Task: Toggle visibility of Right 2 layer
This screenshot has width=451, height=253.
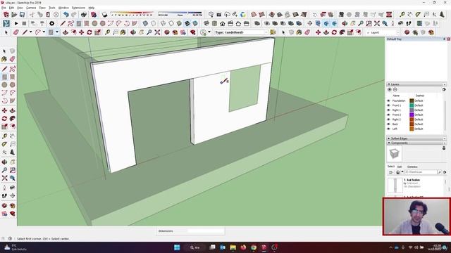Action: (388, 119)
